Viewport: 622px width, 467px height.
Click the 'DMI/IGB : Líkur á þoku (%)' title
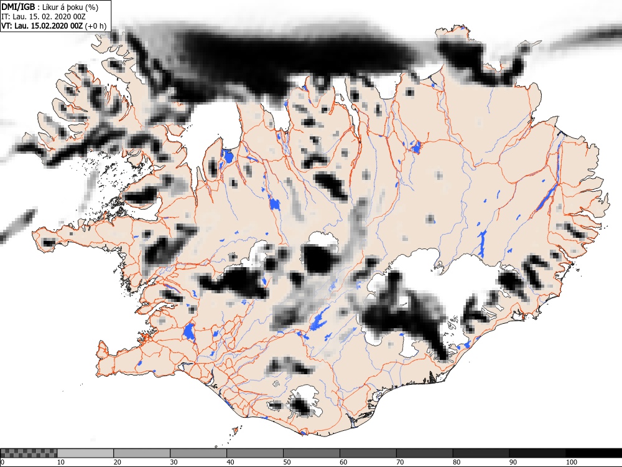click(50, 7)
